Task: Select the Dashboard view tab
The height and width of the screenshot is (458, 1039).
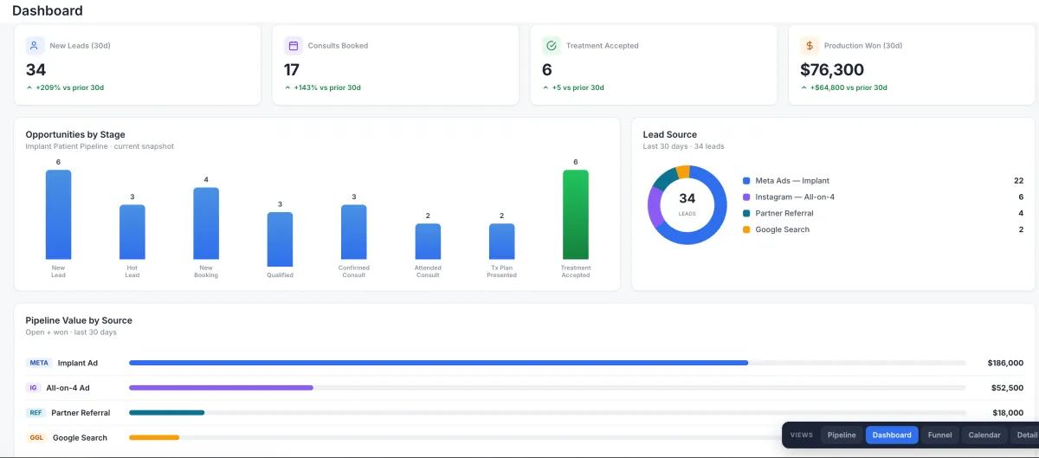Action: [892, 435]
